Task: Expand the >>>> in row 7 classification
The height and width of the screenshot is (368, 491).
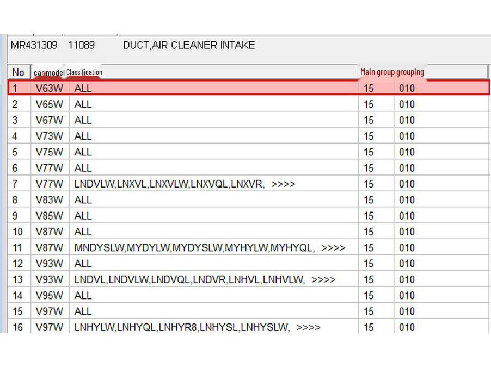Action: point(283,184)
